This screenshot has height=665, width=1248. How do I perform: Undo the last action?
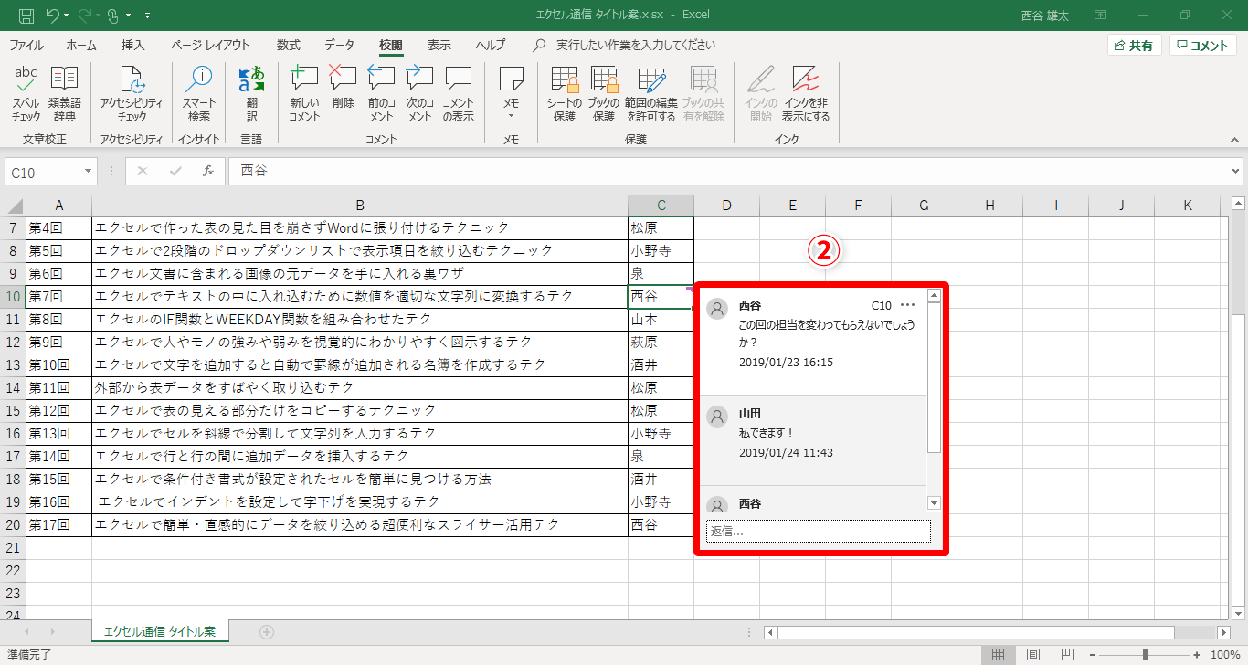click(52, 16)
